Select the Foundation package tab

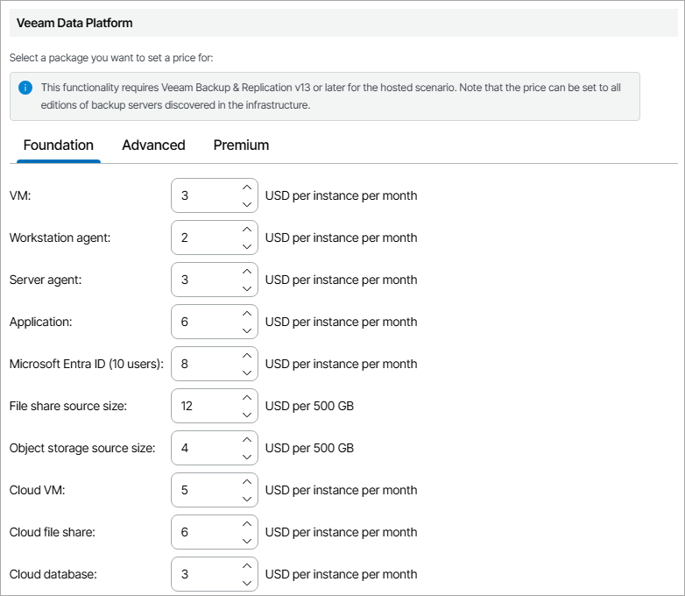point(58,145)
